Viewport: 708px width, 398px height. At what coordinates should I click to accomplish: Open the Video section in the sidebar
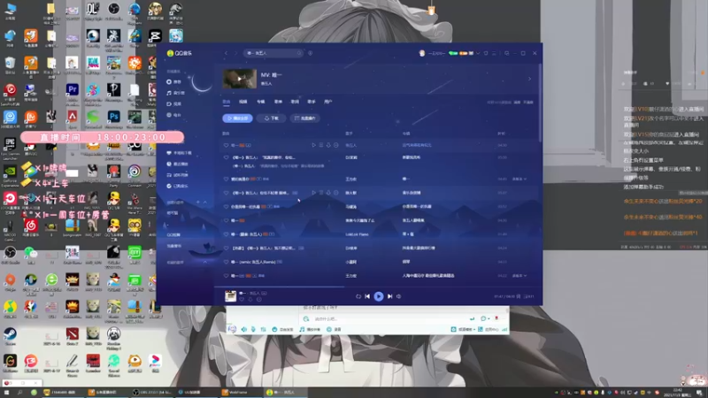click(173, 103)
